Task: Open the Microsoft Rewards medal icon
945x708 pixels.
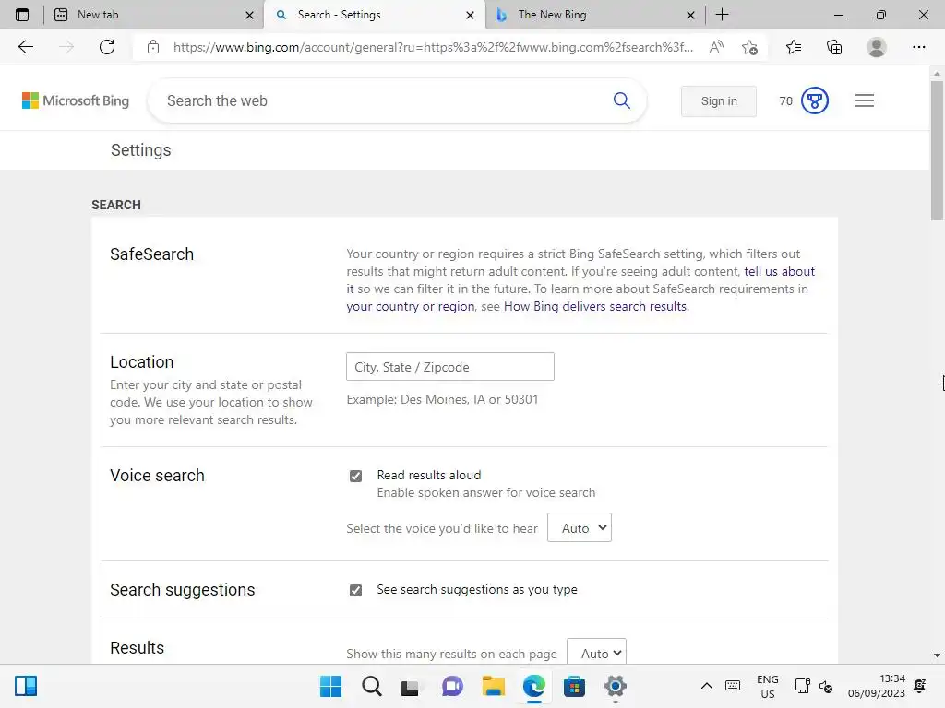Action: (814, 100)
